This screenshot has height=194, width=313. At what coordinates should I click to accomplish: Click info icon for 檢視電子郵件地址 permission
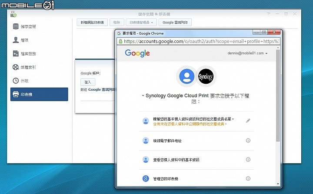[248, 141]
